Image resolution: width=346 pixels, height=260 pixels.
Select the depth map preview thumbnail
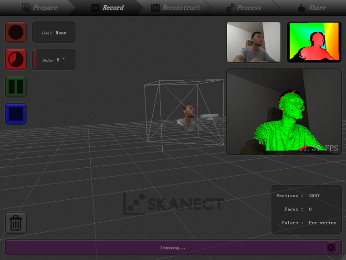[314, 42]
